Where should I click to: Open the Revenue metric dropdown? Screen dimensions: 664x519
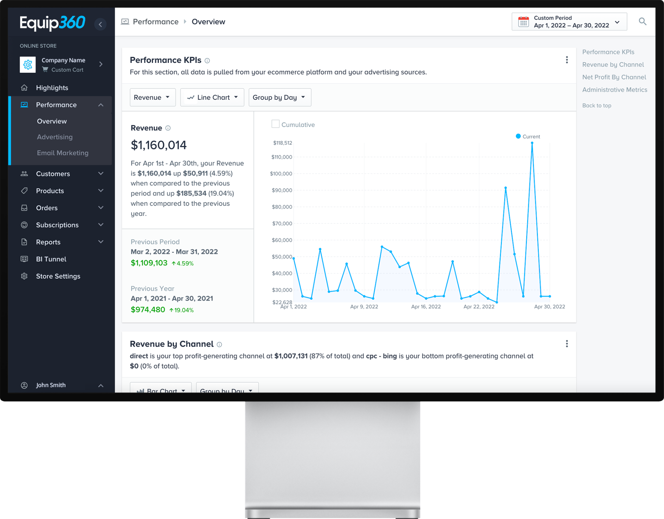[152, 97]
